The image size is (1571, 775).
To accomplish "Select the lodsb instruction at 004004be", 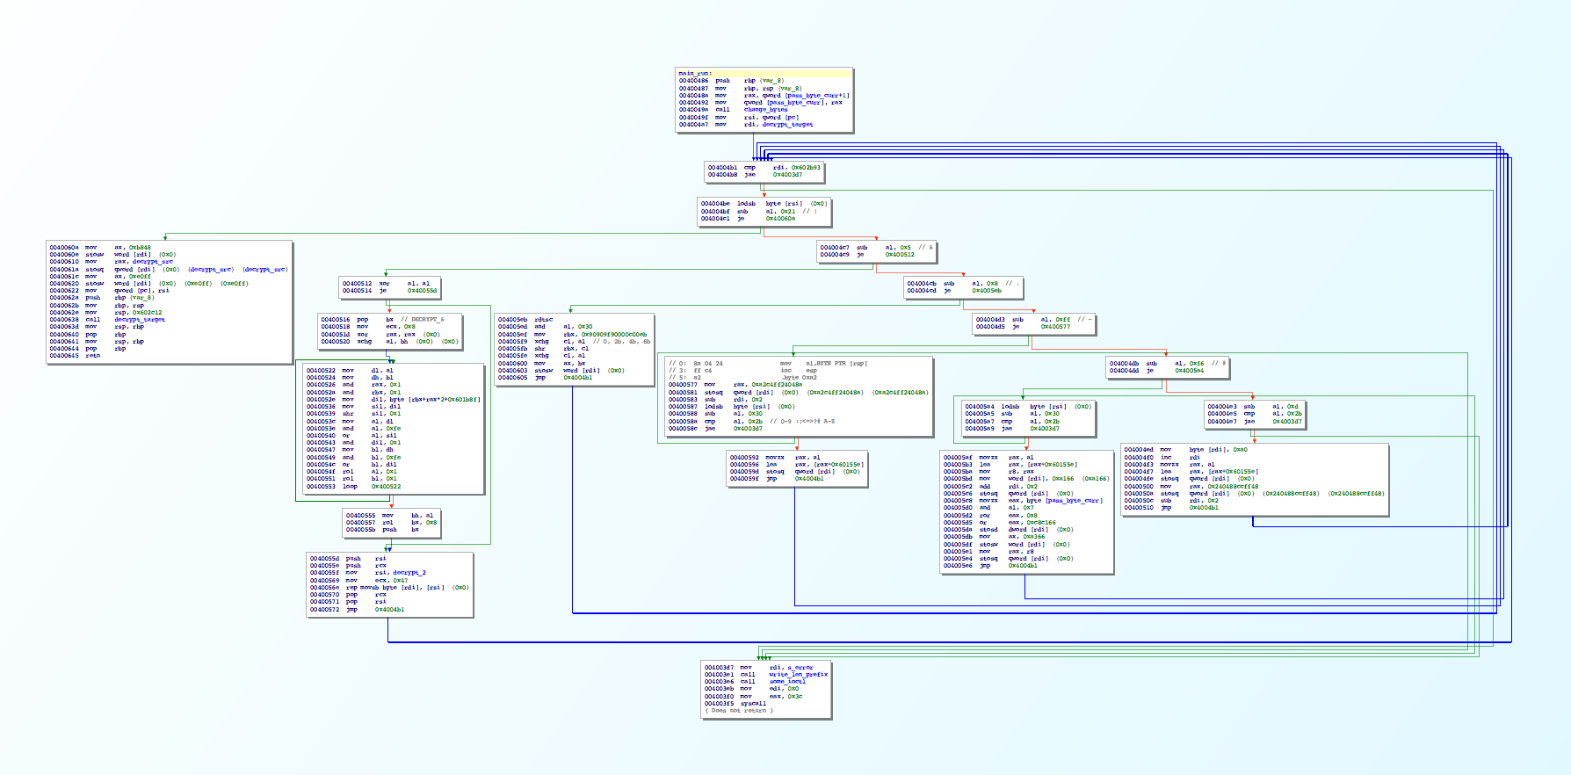I will [746, 204].
